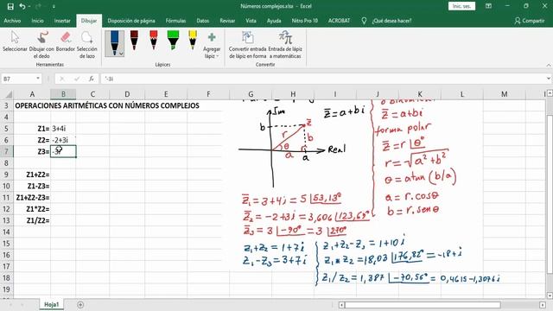This screenshot has height=311, width=553.
Task: Click the Undo arrow icon
Action: tap(22, 6)
